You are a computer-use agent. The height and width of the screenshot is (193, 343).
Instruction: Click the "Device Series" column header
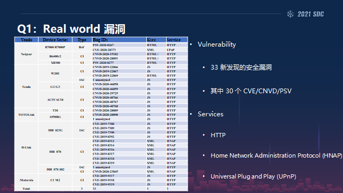pos(55,40)
